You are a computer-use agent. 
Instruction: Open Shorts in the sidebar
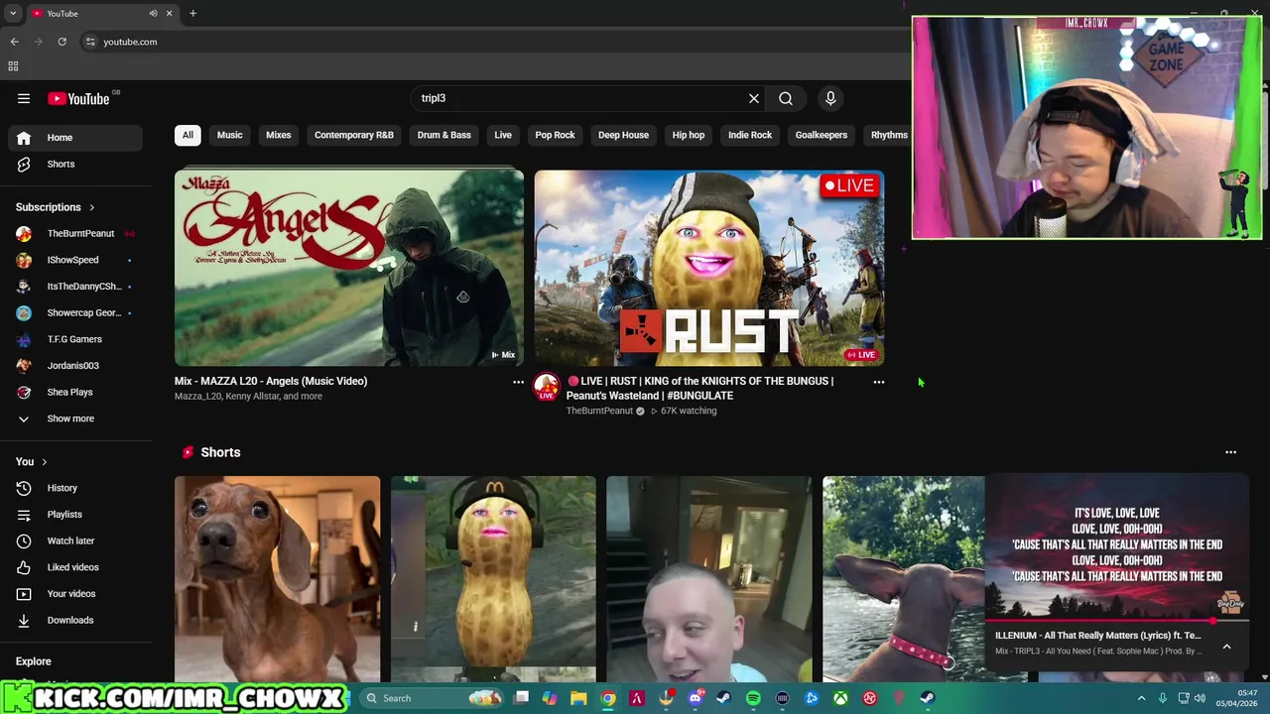(x=75, y=164)
